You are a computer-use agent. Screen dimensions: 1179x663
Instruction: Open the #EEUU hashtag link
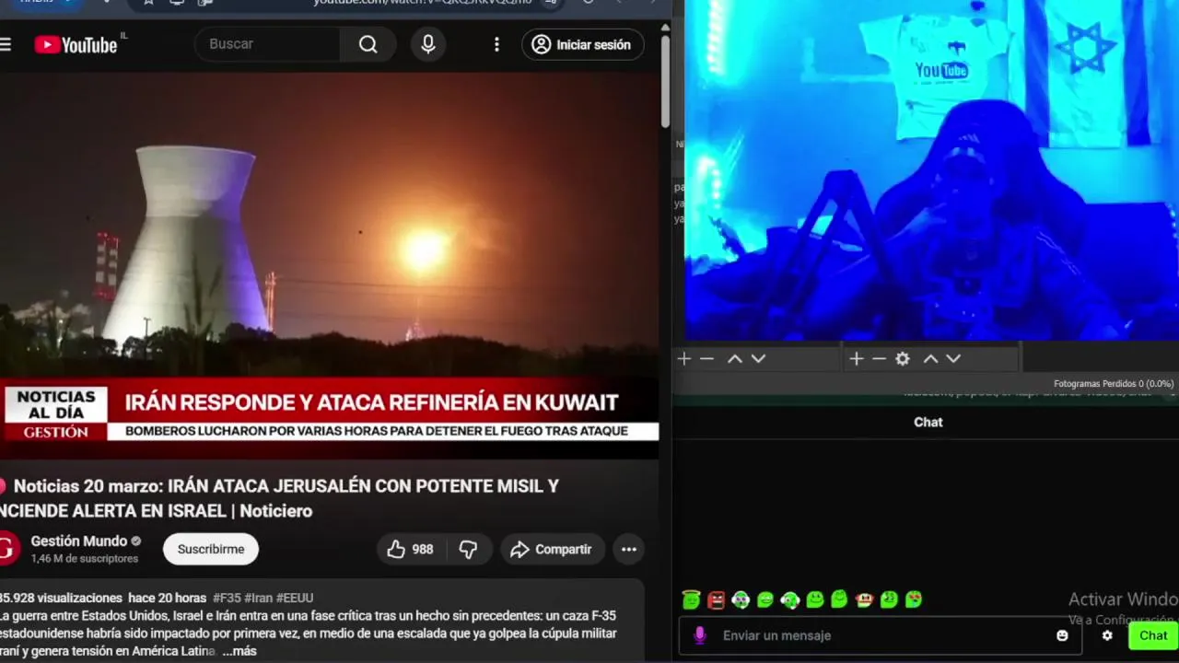point(295,598)
